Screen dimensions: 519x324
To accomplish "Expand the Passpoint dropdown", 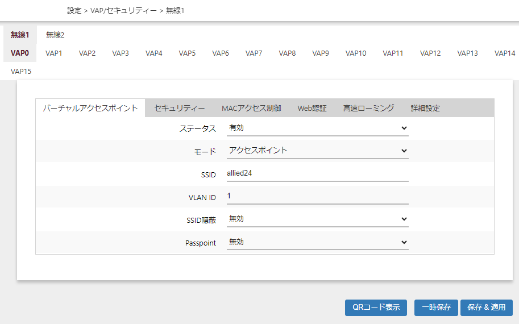I will tap(317, 242).
